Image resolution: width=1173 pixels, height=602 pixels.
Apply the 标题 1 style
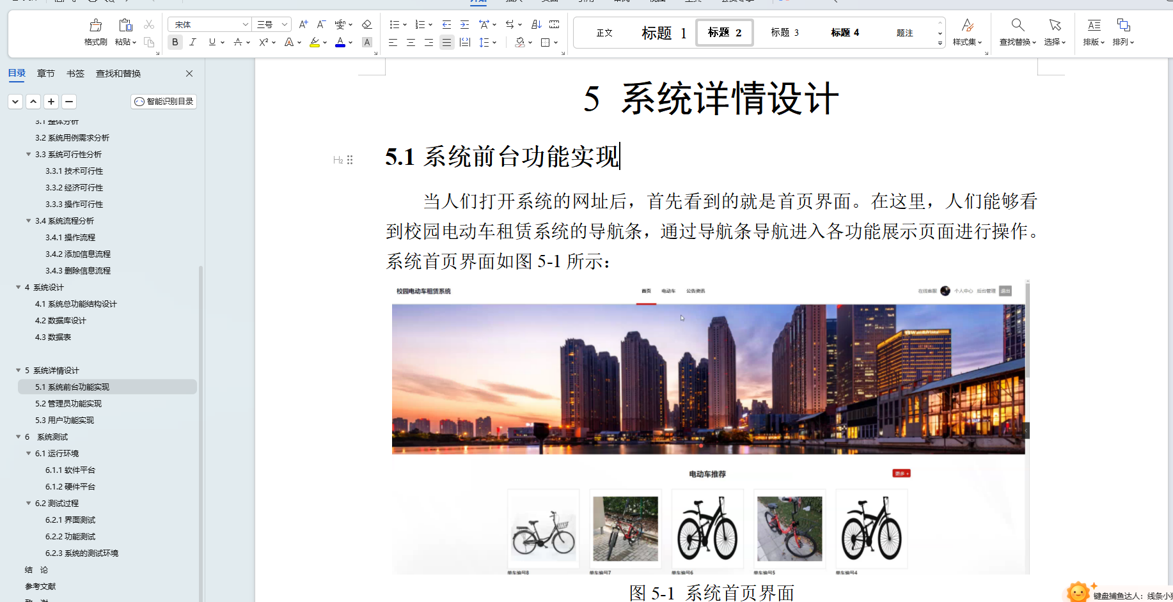coord(664,33)
